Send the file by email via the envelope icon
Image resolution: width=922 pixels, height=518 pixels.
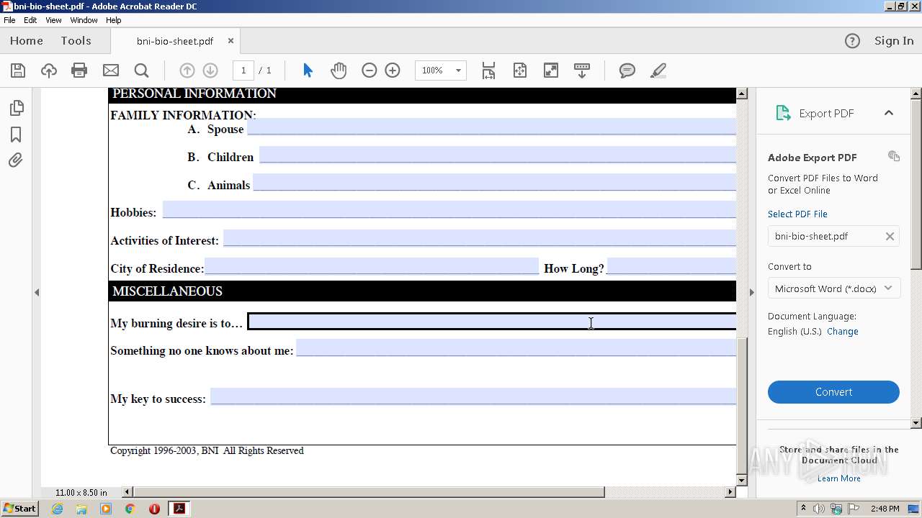[x=110, y=71]
